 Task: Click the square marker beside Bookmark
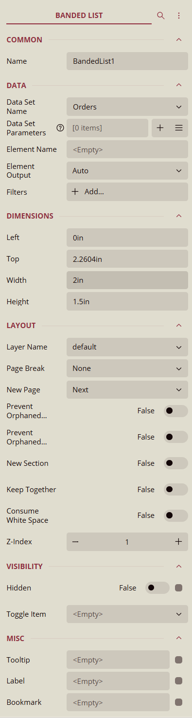coord(178,702)
